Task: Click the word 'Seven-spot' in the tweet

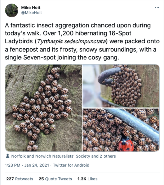Action: point(39,58)
